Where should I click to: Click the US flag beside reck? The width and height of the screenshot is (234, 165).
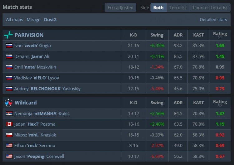pos(9,146)
